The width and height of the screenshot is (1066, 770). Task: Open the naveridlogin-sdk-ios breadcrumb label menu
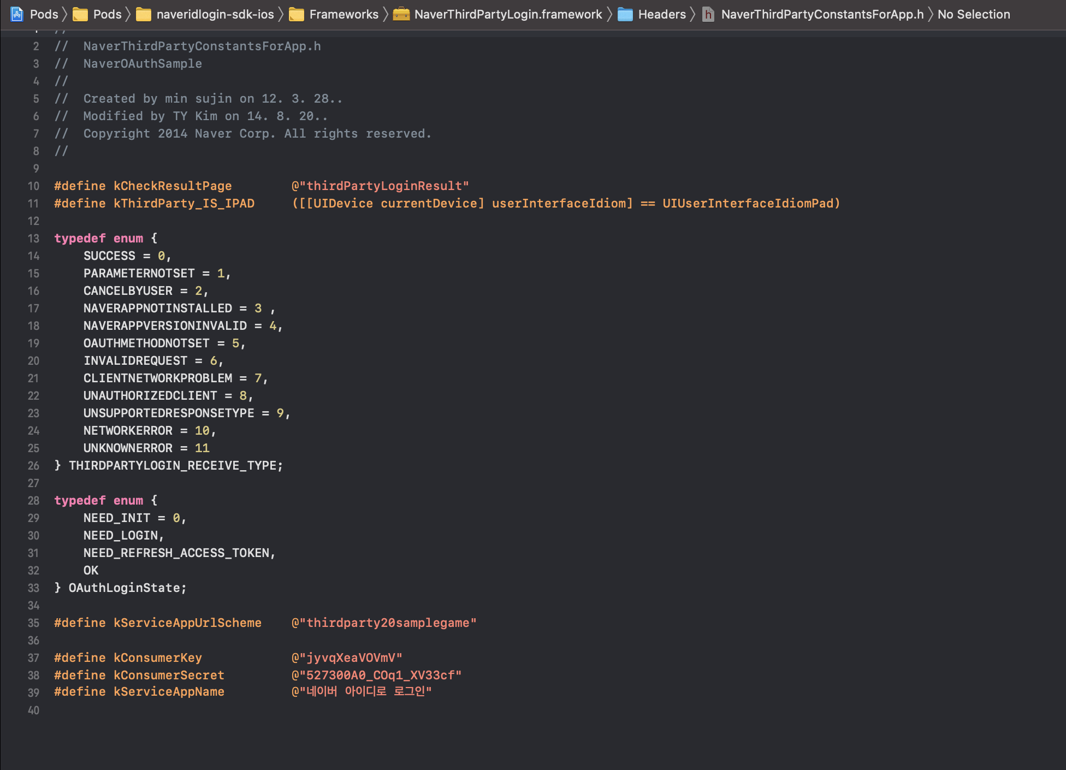coord(215,14)
